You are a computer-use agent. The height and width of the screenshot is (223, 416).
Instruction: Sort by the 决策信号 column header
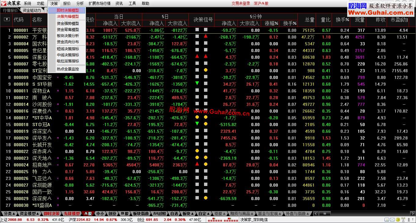(203, 20)
